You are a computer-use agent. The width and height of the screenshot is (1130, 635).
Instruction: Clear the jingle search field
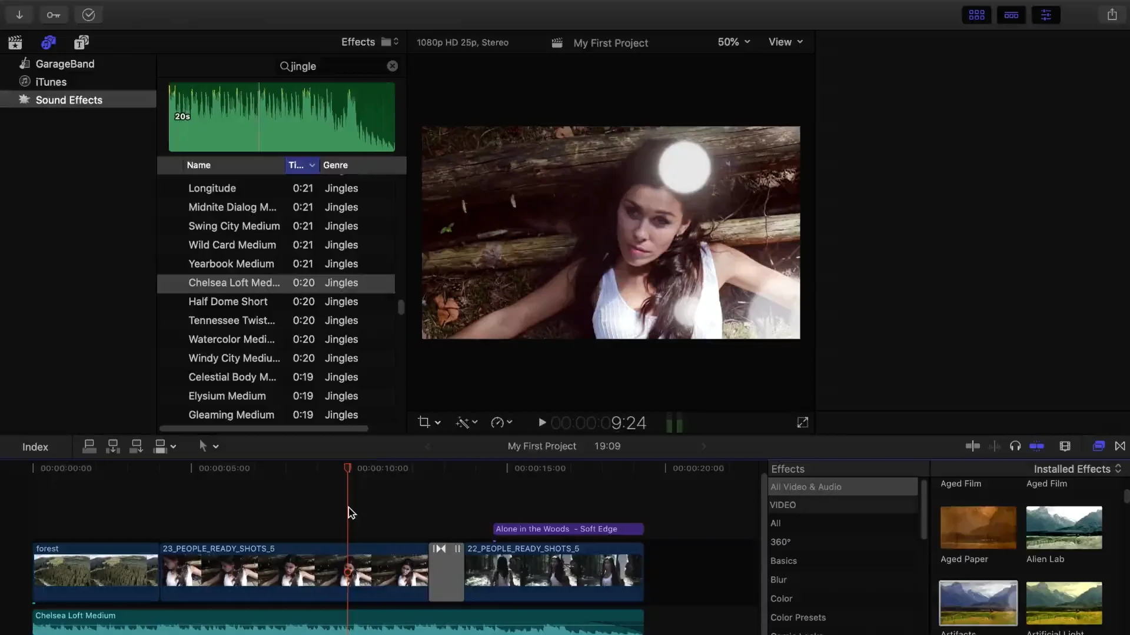[393, 66]
